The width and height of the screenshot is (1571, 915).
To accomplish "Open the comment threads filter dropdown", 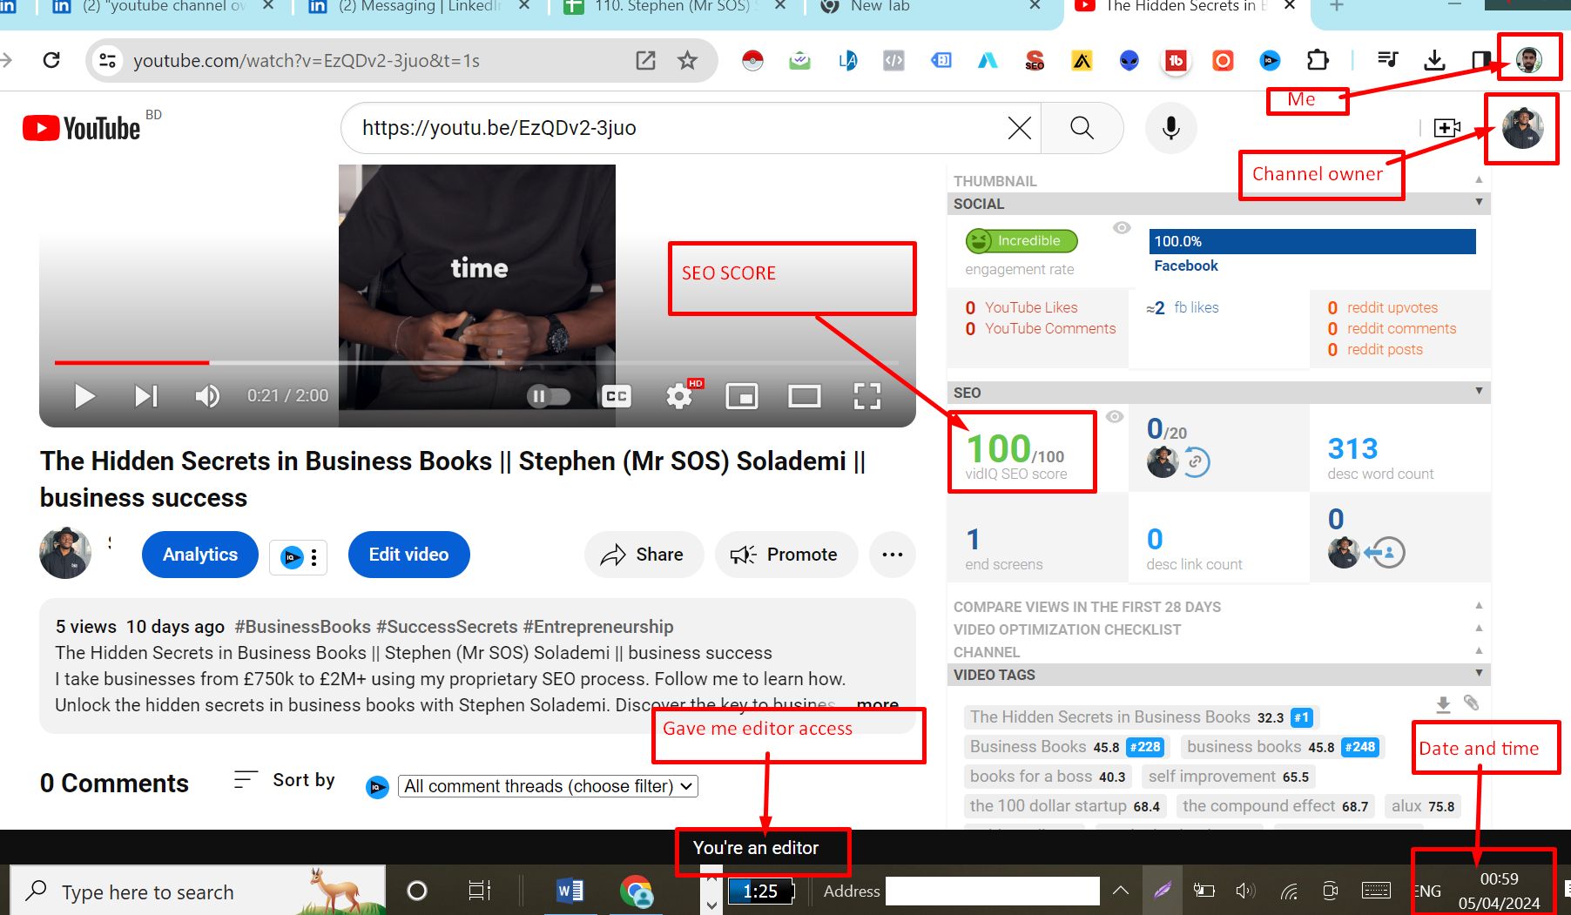I will click(548, 786).
